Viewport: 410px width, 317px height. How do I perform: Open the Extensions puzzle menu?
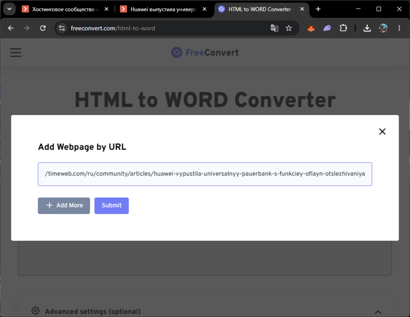pyautogui.click(x=343, y=28)
